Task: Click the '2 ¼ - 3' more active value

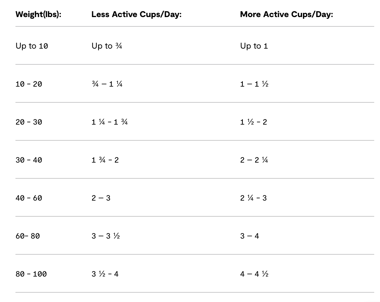Action: (x=253, y=198)
